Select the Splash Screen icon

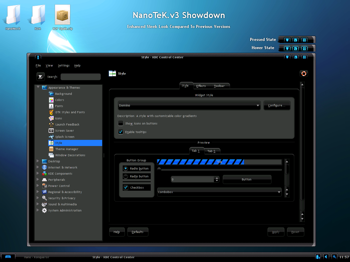coord(51,136)
